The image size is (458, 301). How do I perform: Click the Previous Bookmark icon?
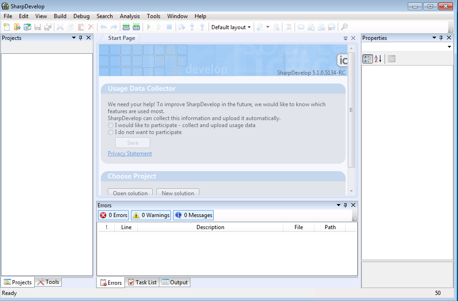point(311,27)
